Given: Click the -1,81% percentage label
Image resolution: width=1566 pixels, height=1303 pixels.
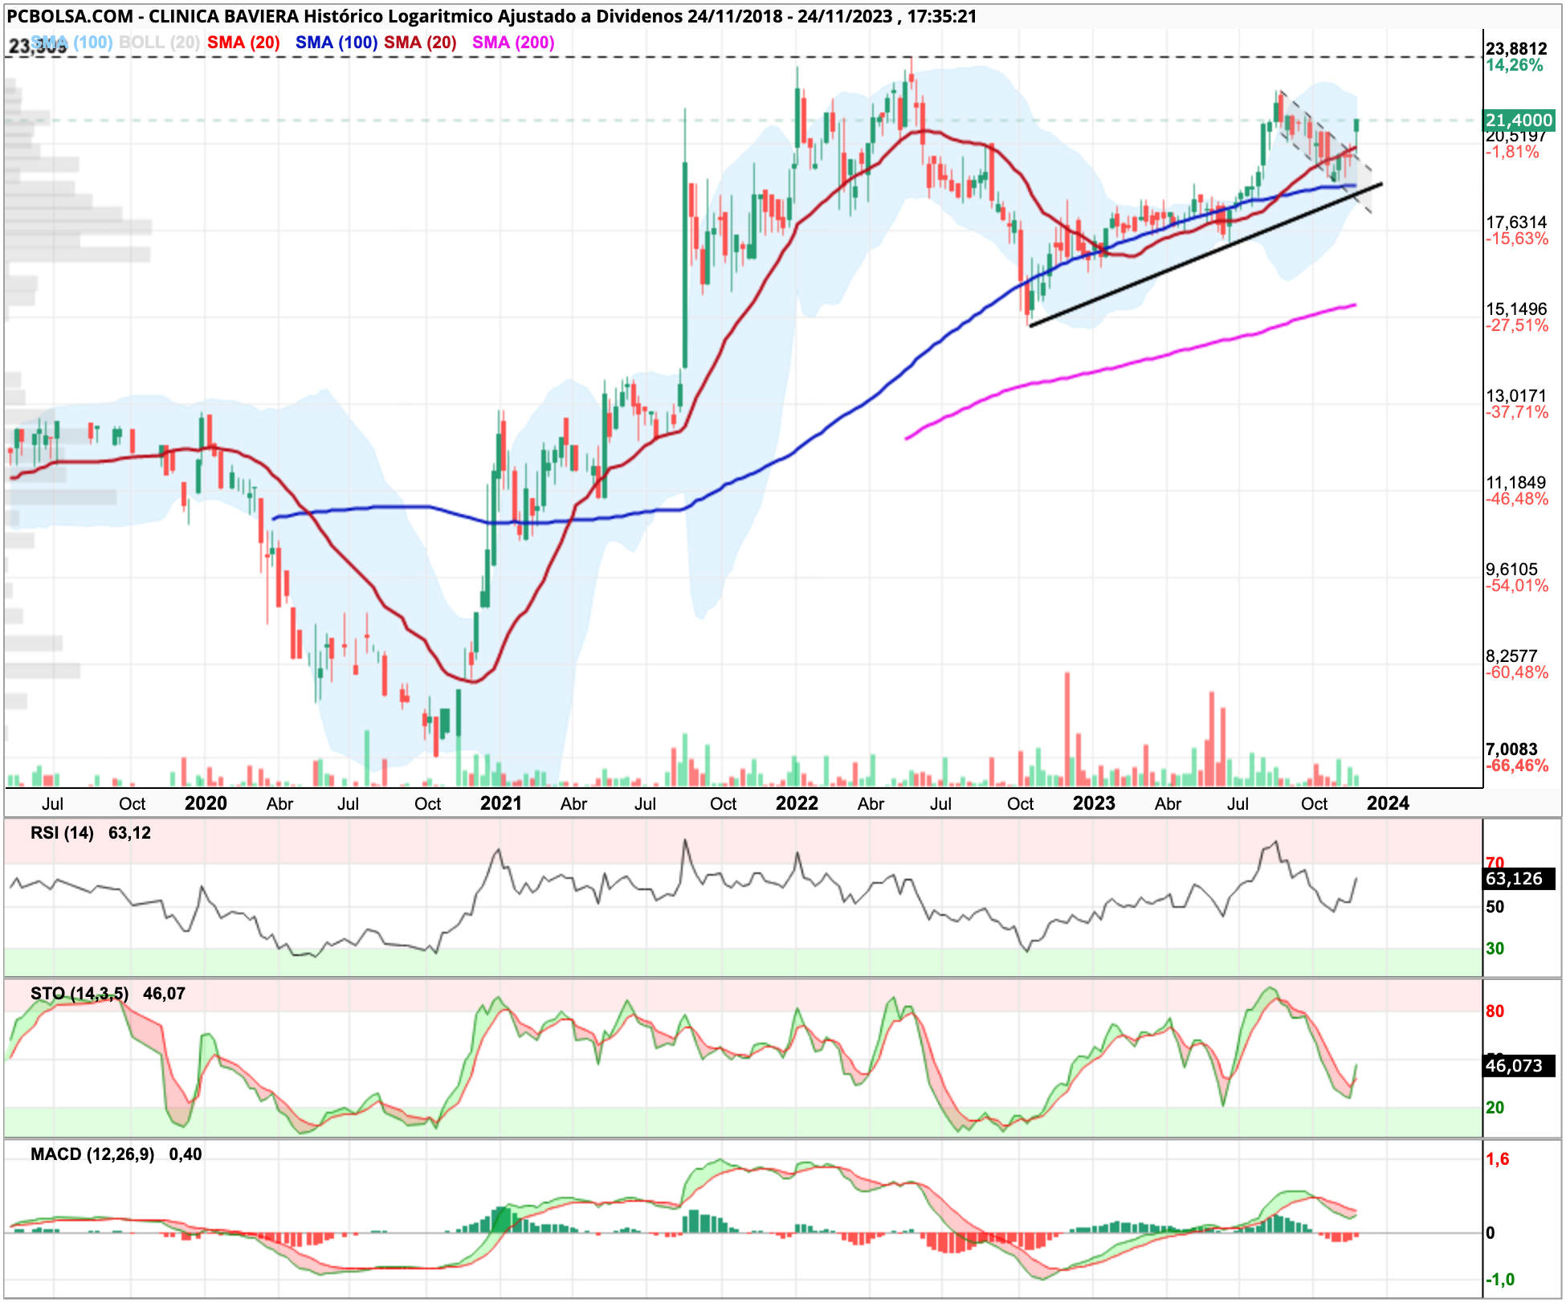Looking at the screenshot, I should [x=1512, y=152].
